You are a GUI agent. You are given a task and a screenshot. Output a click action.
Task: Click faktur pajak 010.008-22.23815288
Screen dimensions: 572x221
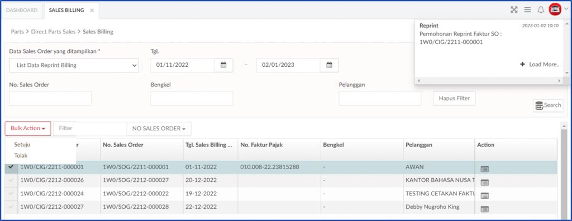pos(270,167)
